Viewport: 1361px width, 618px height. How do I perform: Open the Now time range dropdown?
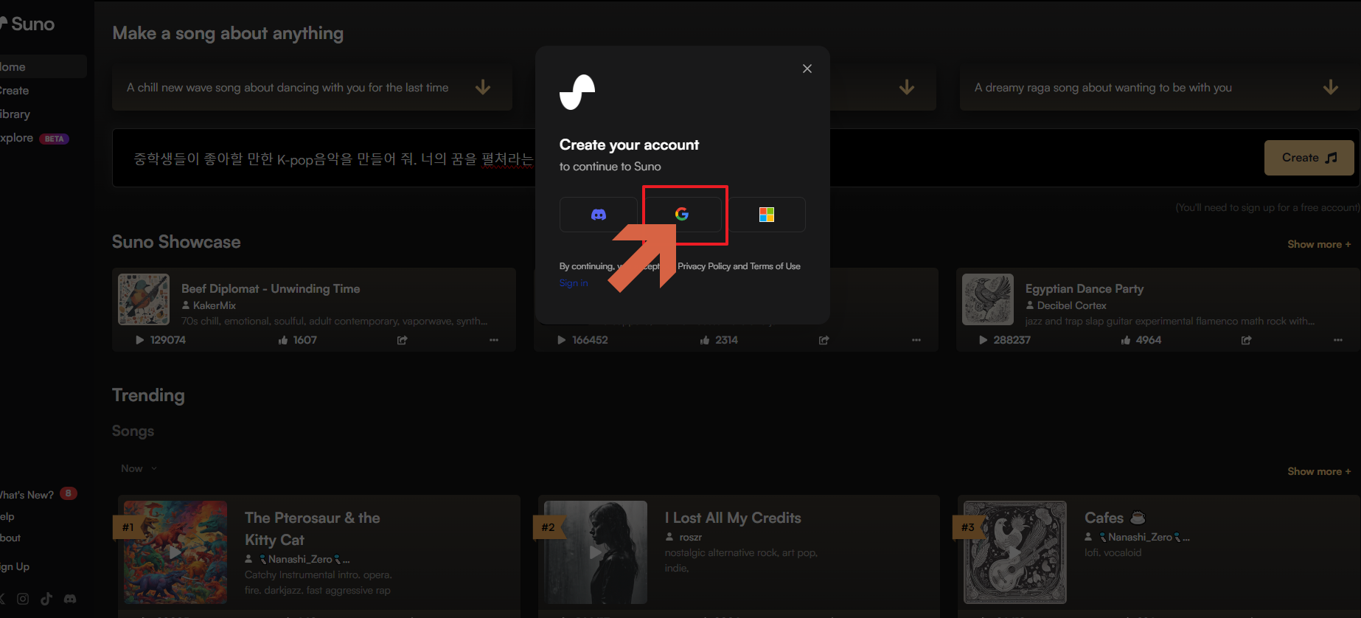click(x=139, y=468)
